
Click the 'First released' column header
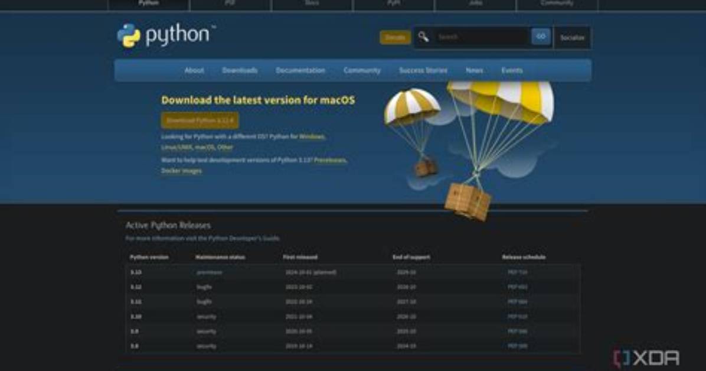[x=300, y=257]
